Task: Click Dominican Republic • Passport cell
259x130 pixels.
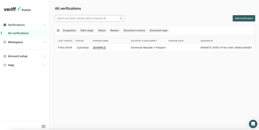Action: [148, 48]
